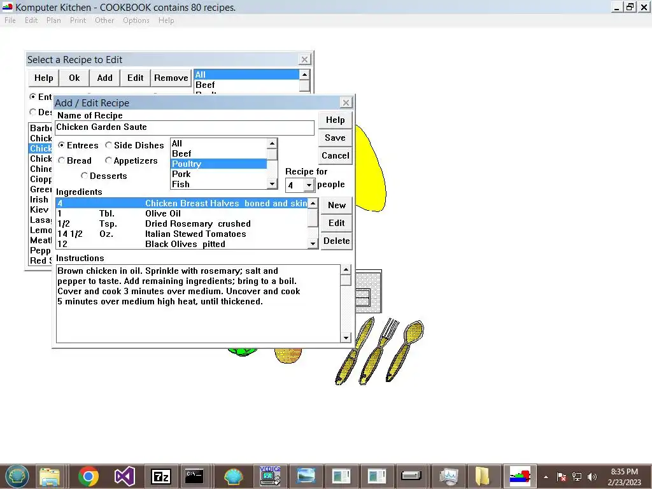
Task: Open the landscape picture taskbar icon
Action: (306, 476)
